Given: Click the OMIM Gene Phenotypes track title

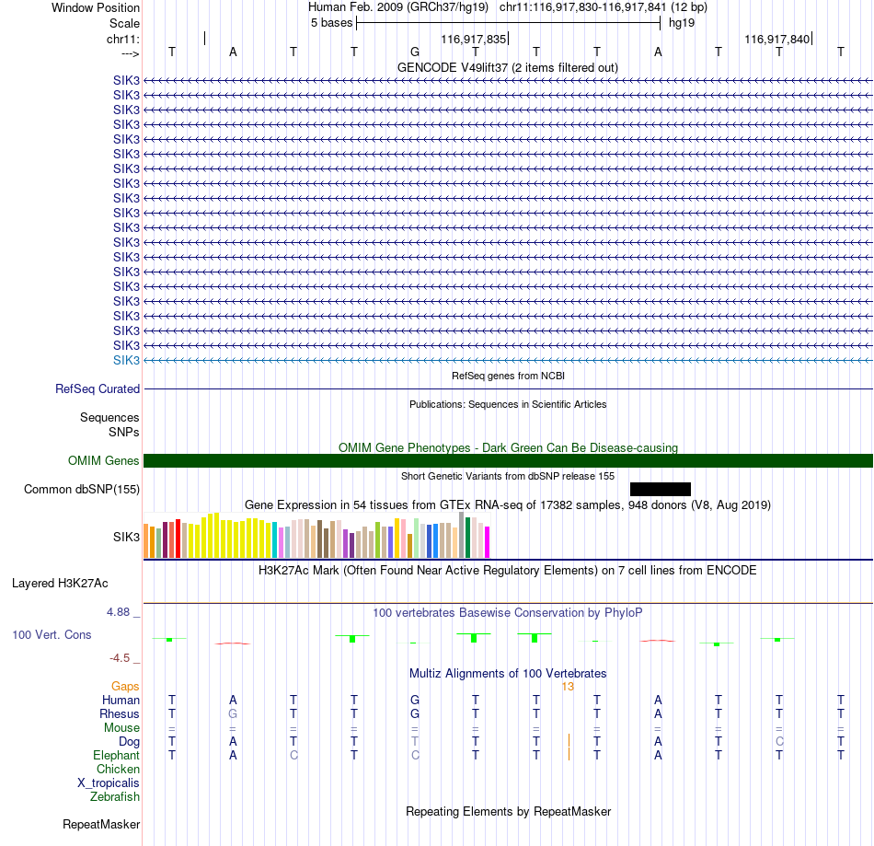Looking at the screenshot, I should point(508,447).
